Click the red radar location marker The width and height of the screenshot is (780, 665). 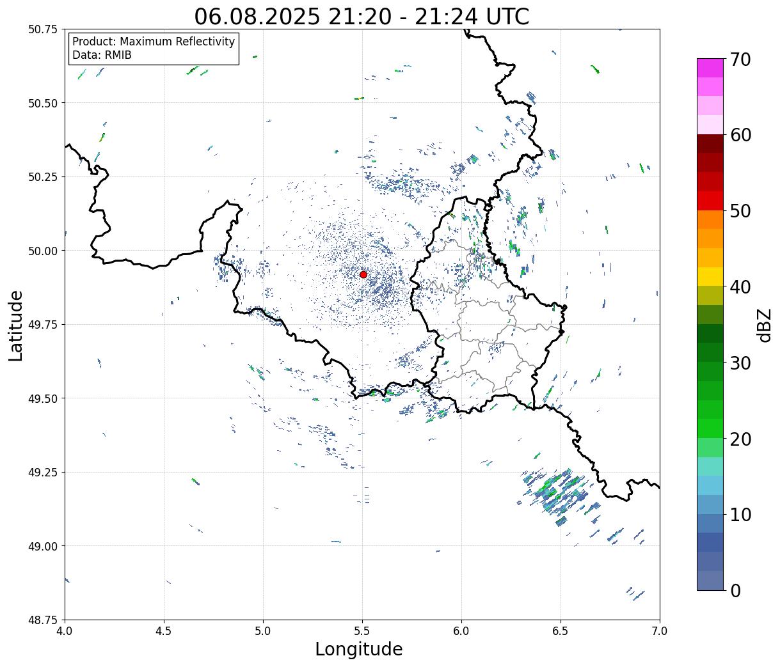(x=363, y=274)
